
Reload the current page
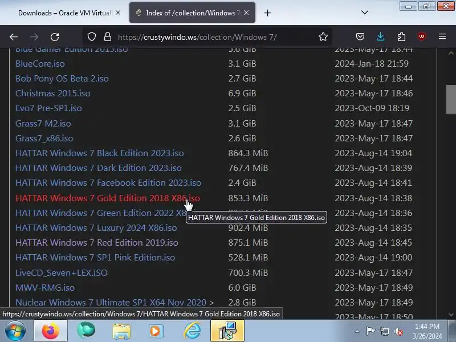[55, 37]
